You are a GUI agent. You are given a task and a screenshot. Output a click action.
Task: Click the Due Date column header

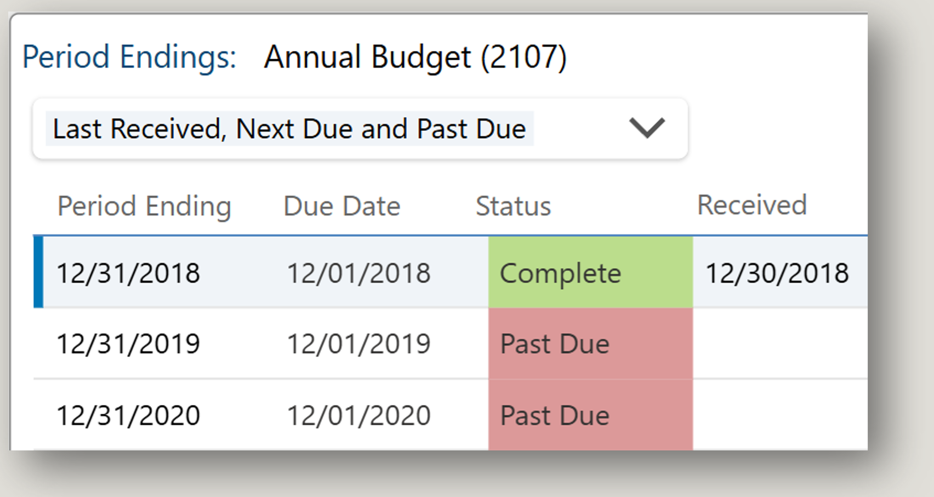coord(342,206)
